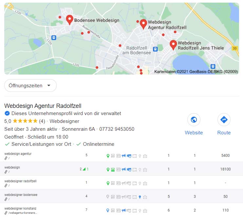Select the Webdesign Radolfzell Jens Thiele pin
The image size is (243, 220).
click(173, 45)
